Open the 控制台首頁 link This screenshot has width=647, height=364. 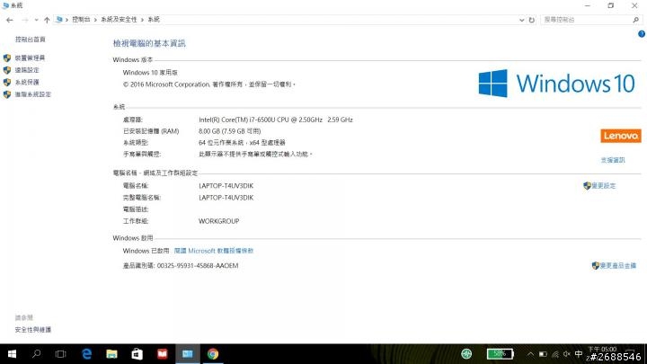coord(31,40)
